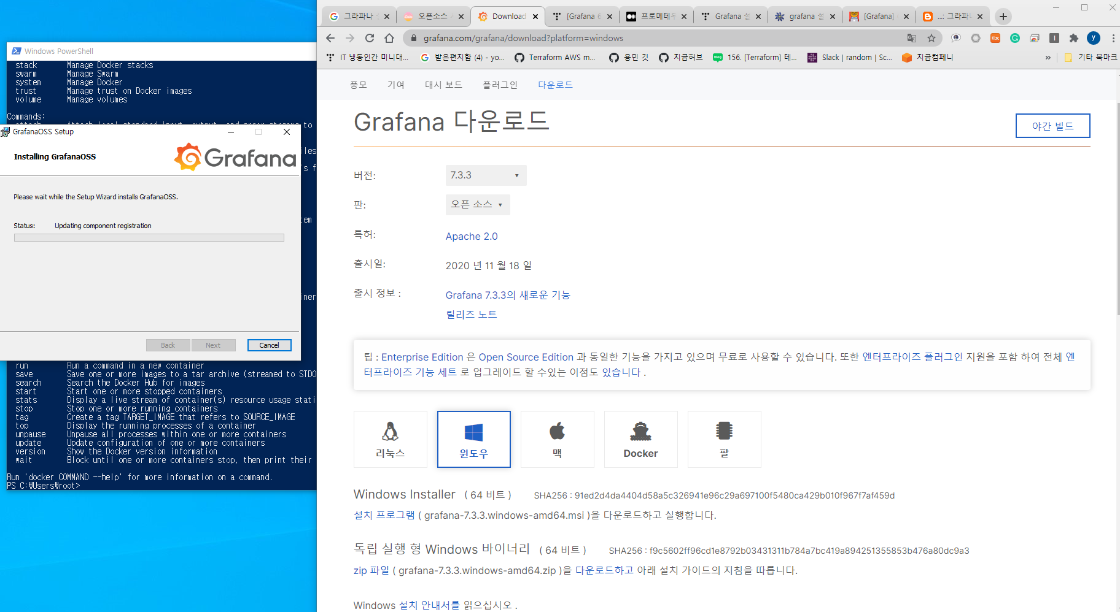Close the active Download tab
Image resolution: width=1120 pixels, height=612 pixels.
coord(535,17)
